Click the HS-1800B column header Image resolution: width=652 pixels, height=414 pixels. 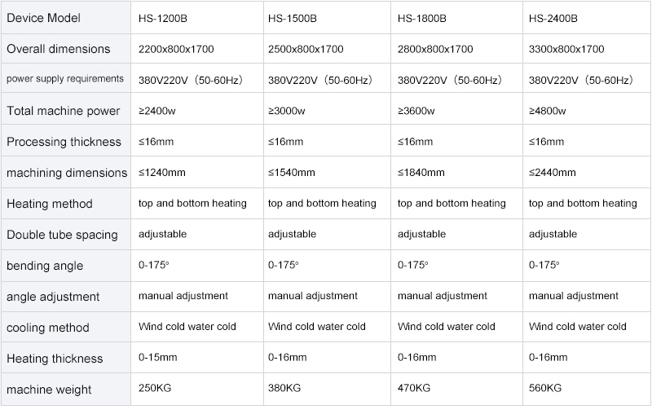tap(456, 17)
